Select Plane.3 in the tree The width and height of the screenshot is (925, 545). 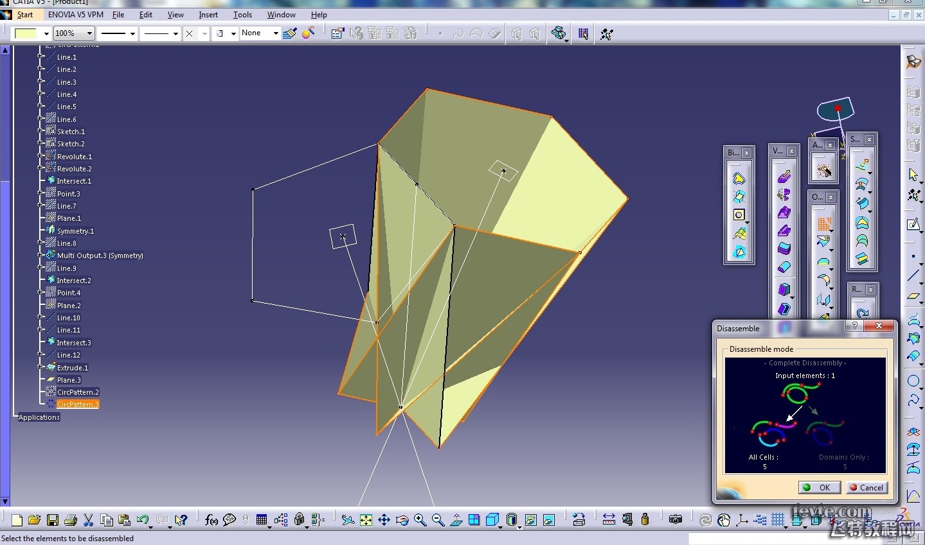coord(69,380)
